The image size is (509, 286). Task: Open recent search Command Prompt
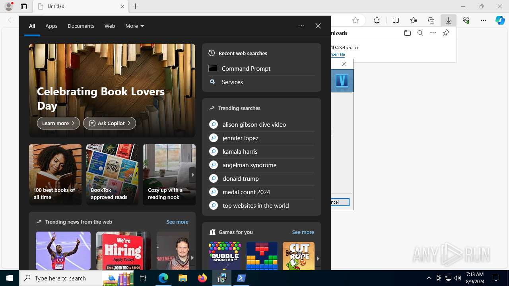click(x=262, y=68)
